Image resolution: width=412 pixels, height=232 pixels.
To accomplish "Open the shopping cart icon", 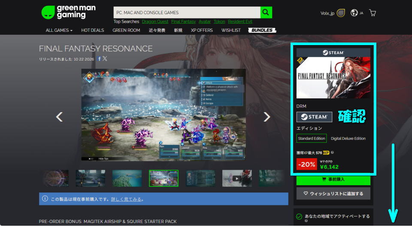I will tap(373, 12).
